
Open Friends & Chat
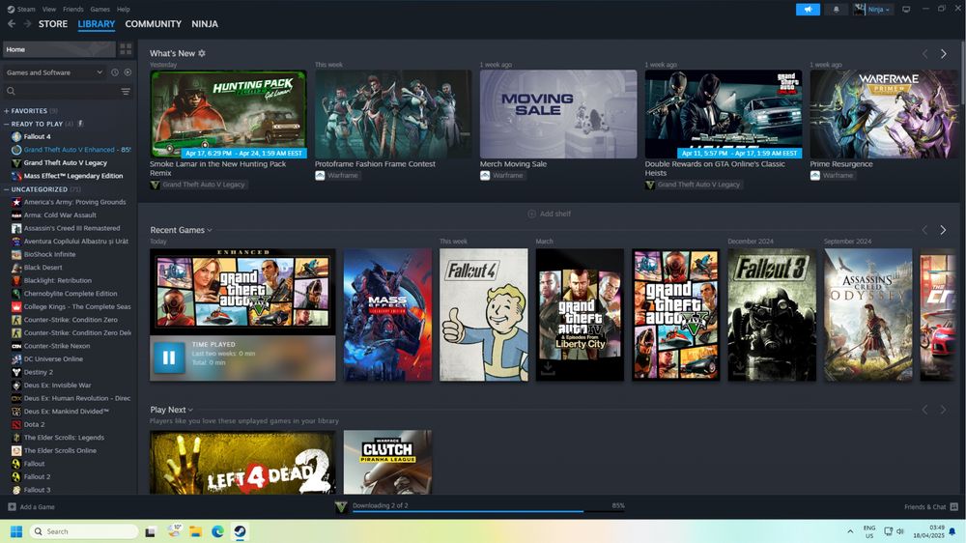point(930,506)
